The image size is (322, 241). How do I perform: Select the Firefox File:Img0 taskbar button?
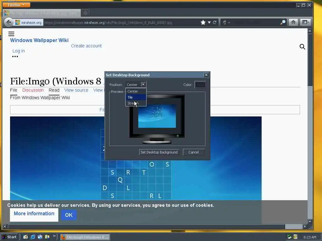85,237
